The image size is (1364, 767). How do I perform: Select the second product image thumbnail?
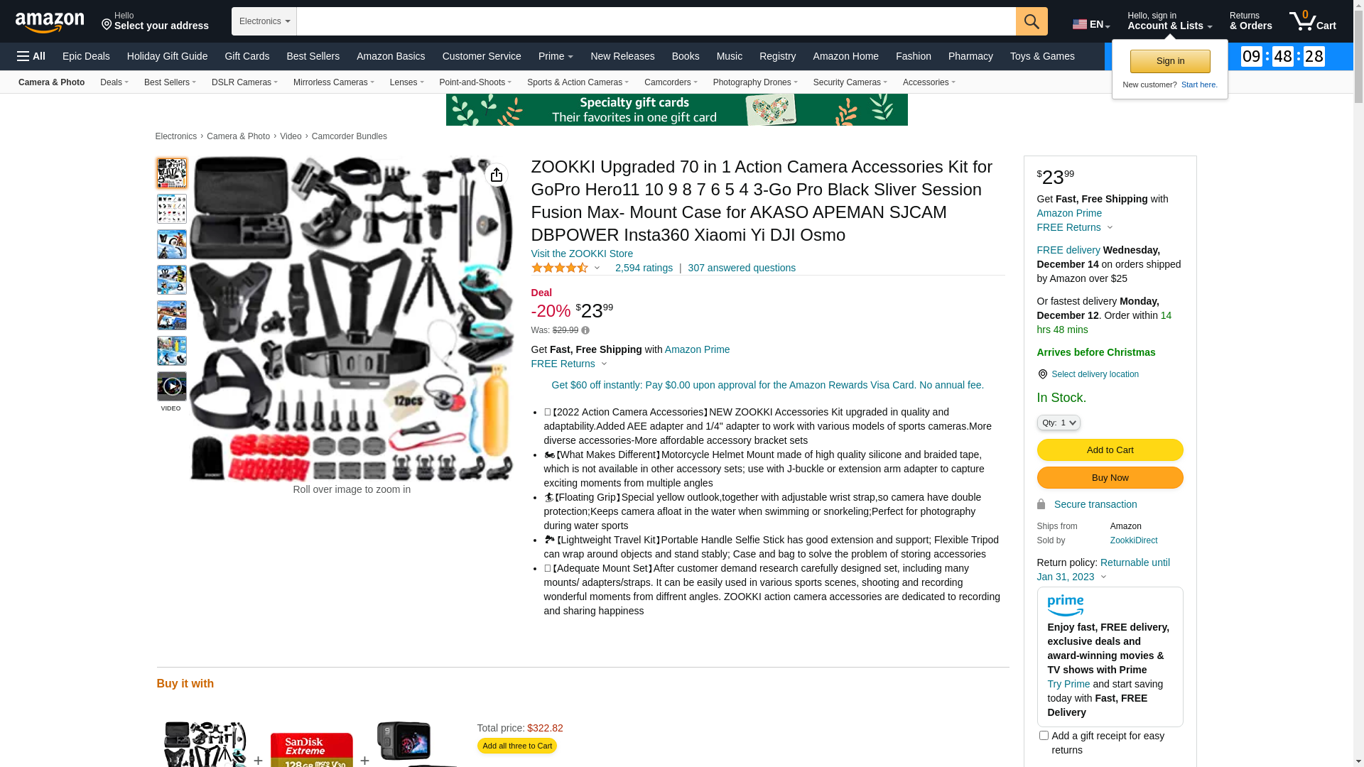(172, 209)
